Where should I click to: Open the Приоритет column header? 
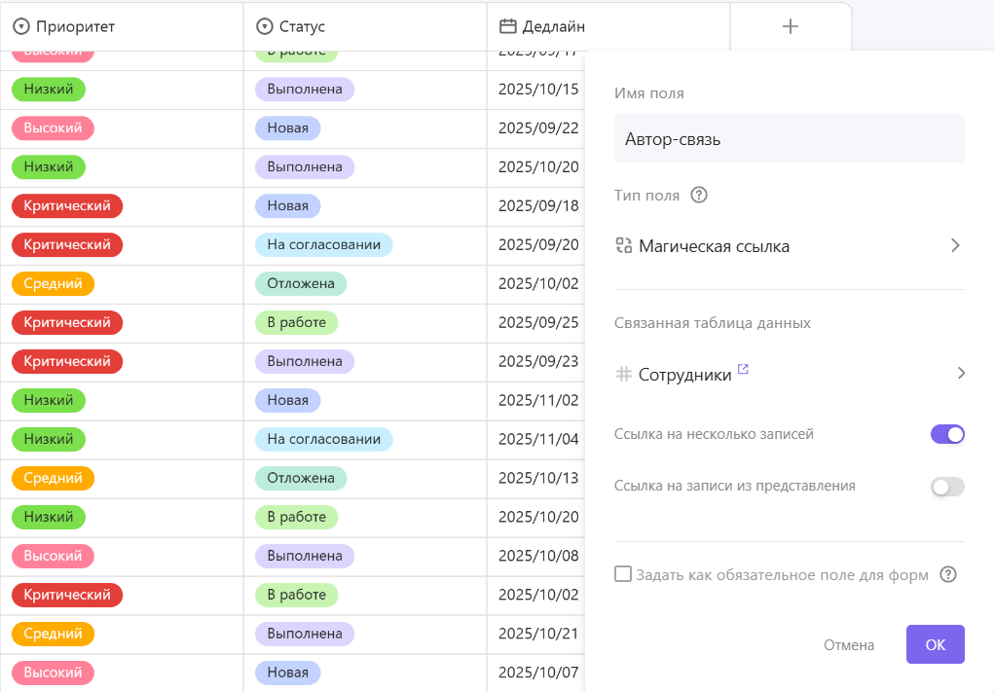[x=122, y=26]
